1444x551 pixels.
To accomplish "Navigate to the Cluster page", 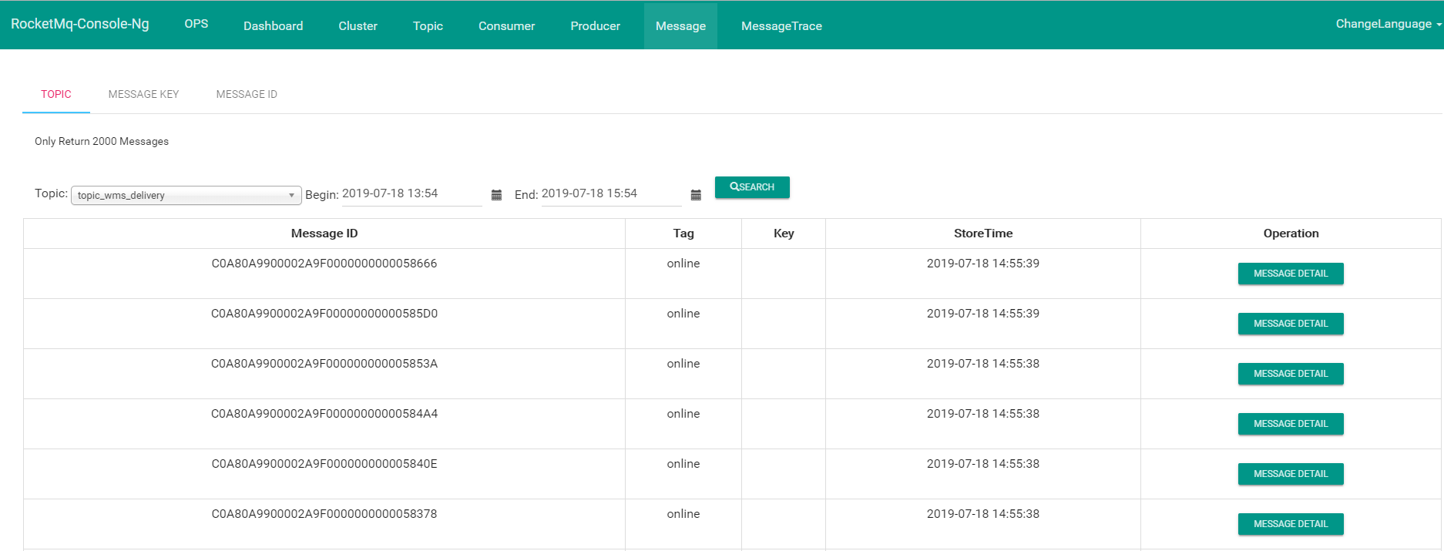I will tap(358, 25).
